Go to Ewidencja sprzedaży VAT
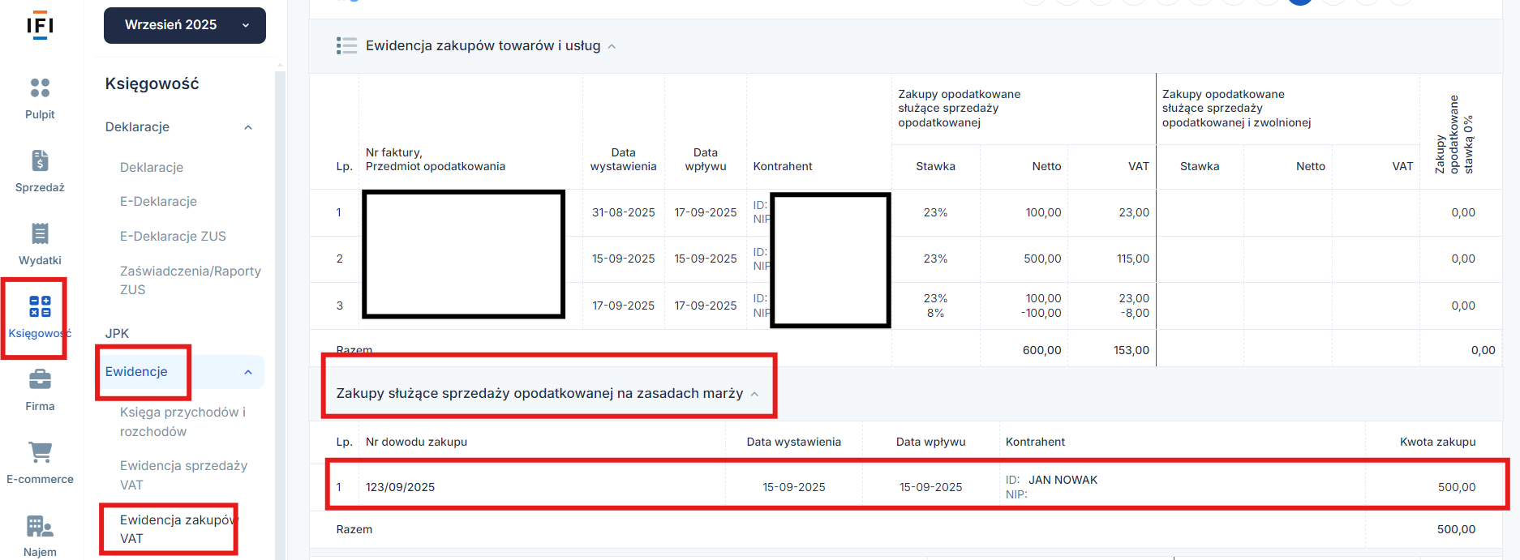This screenshot has width=1520, height=560. point(183,475)
